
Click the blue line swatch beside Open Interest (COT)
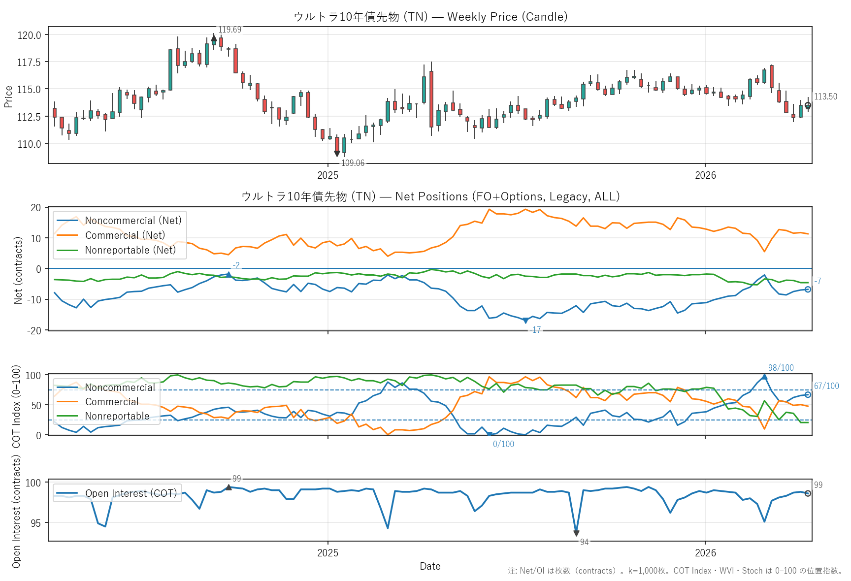pyautogui.click(x=67, y=493)
